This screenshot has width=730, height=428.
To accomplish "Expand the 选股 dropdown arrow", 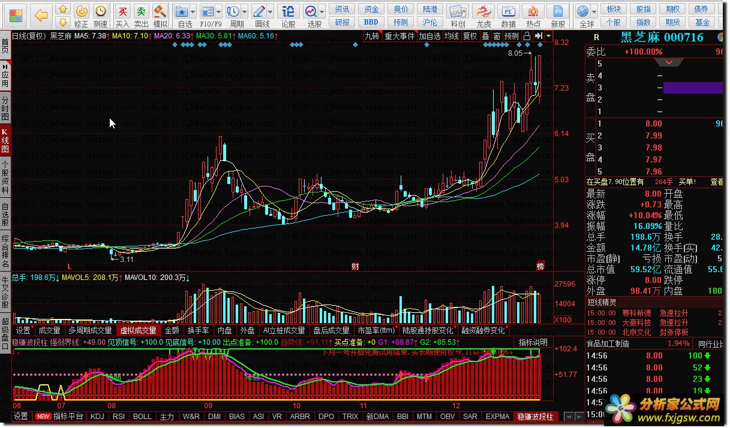I will coord(322,11).
